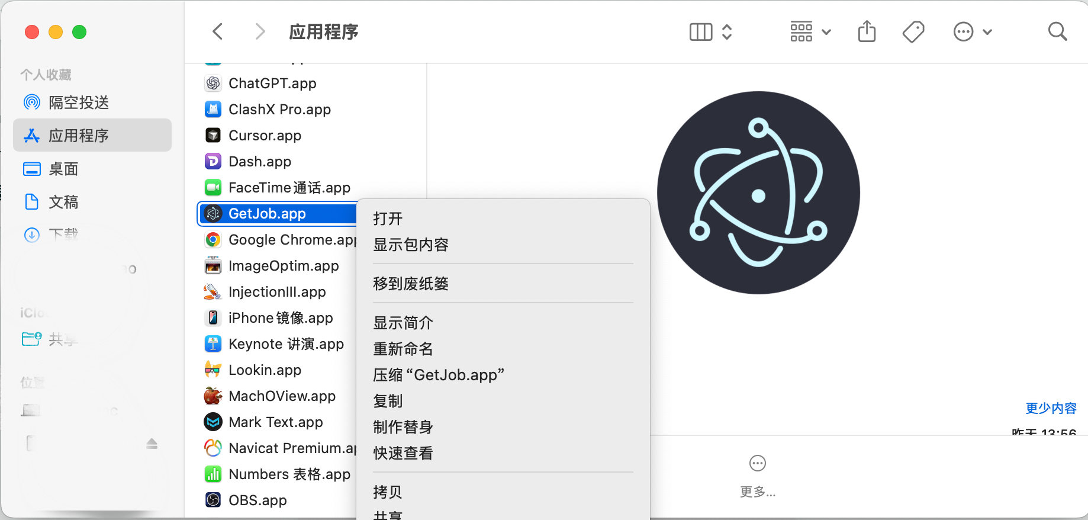
Task: Click the 更多... preview action button
Action: coord(758,477)
